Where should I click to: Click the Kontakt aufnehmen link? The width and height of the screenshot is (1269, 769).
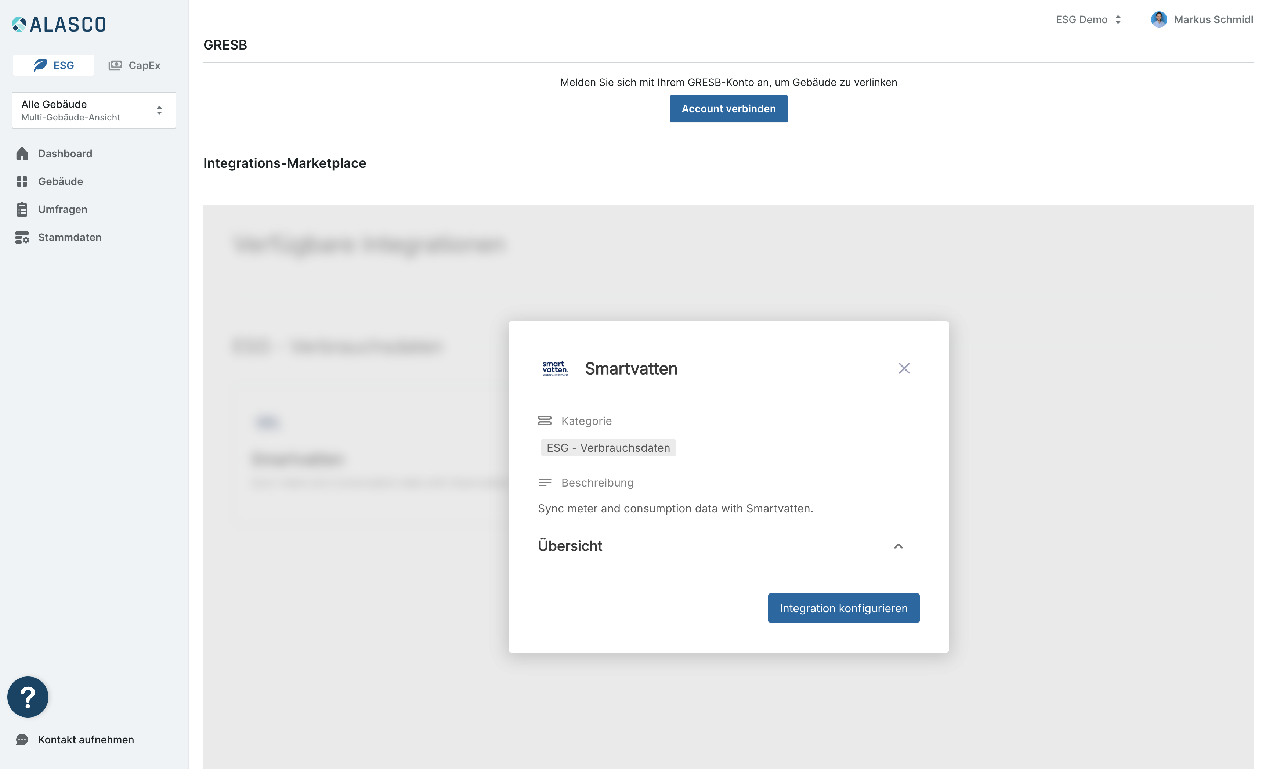86,740
